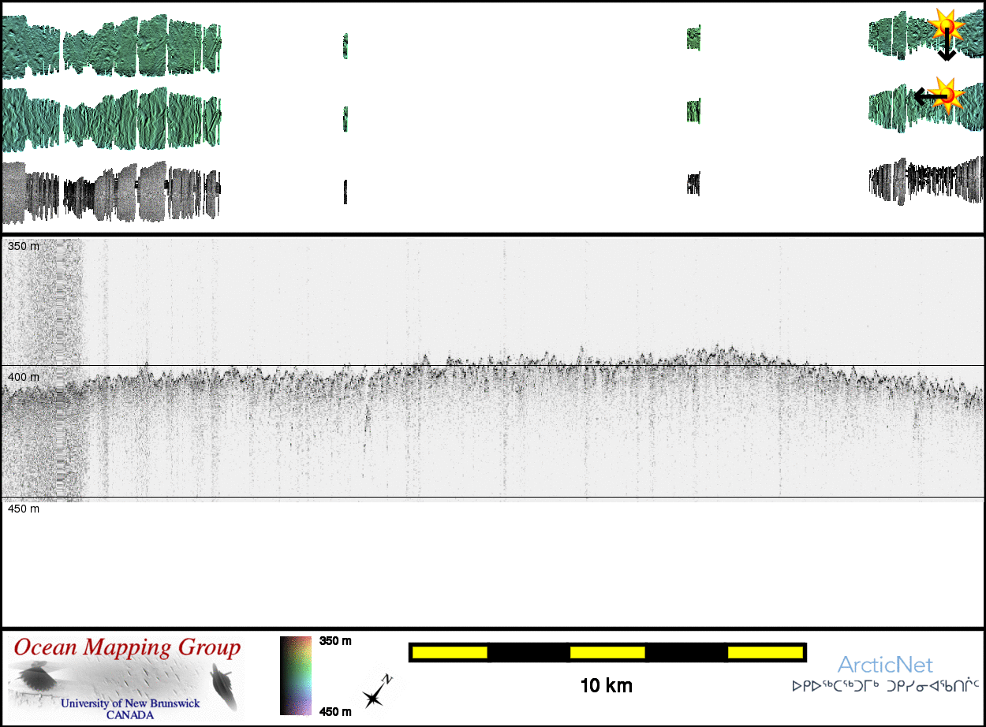Screen dimensions: 986x727
Task: Click the 350 m label beside the color legend
Action: [x=335, y=641]
